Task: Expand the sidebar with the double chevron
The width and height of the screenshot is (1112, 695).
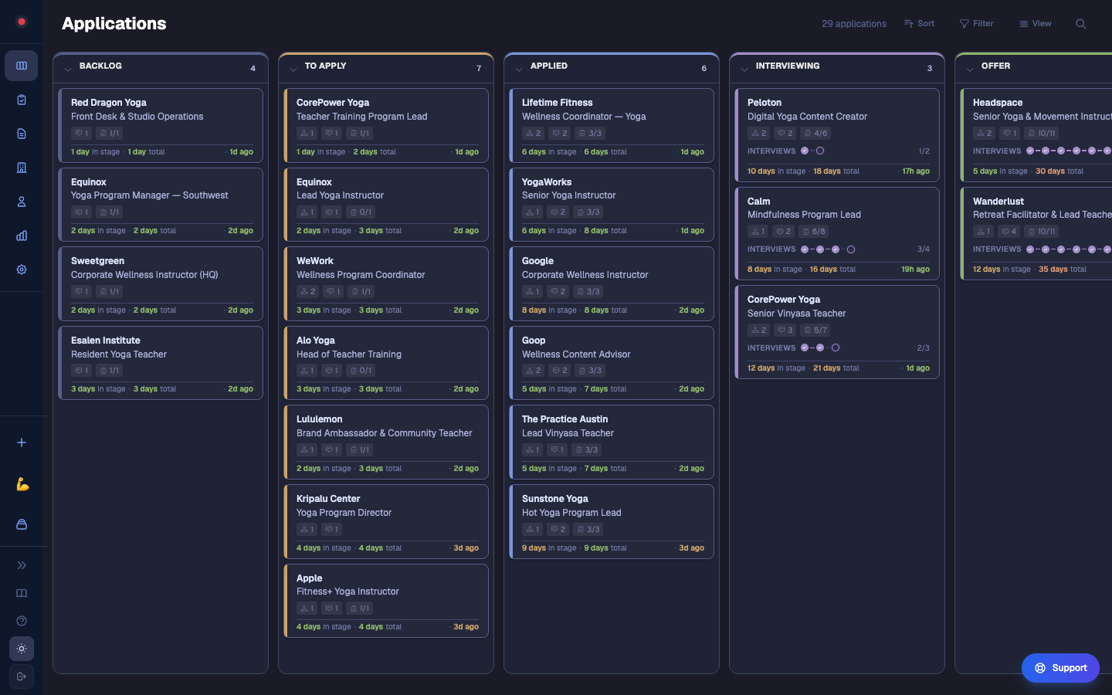Action: coord(22,565)
